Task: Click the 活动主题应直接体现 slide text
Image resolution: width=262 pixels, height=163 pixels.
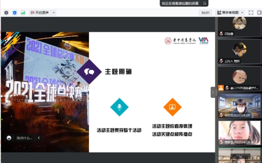Action: pos(172,126)
